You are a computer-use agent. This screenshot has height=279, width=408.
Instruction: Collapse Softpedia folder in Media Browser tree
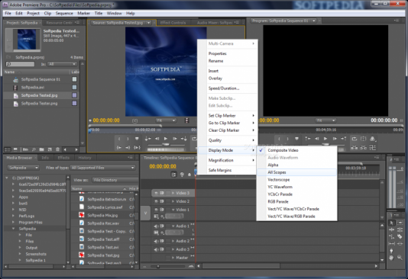(x=13, y=229)
